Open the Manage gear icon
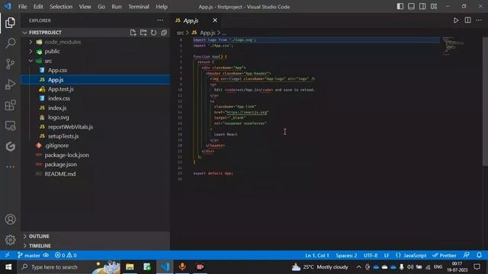Screen dimensions: 488x274 10,240
